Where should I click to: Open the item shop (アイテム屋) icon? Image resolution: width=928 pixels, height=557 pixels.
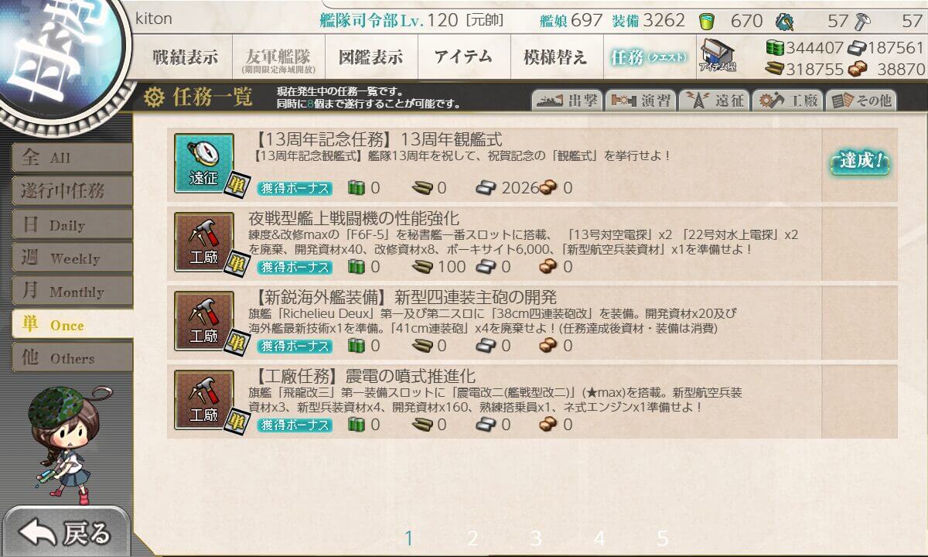718,56
